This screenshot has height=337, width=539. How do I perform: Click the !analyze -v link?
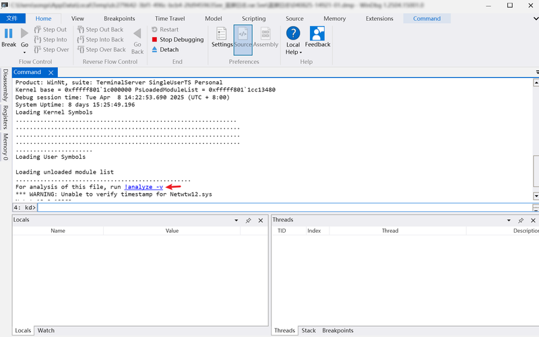(x=144, y=187)
